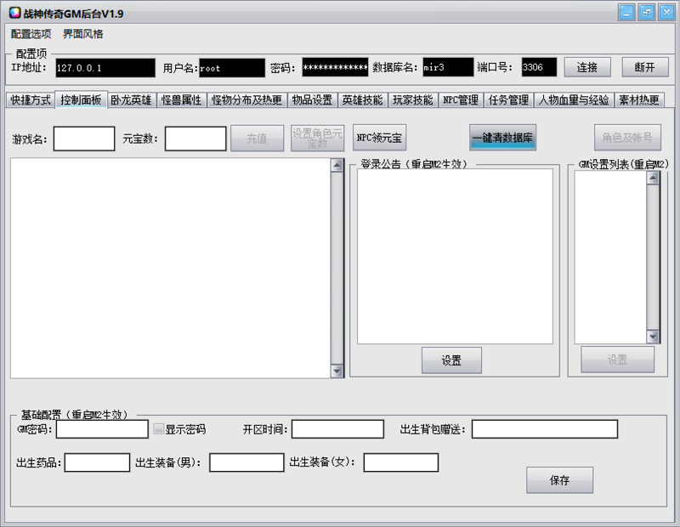This screenshot has height=527, width=680.
Task: Go to the 物品设置 tab
Action: 312,99
